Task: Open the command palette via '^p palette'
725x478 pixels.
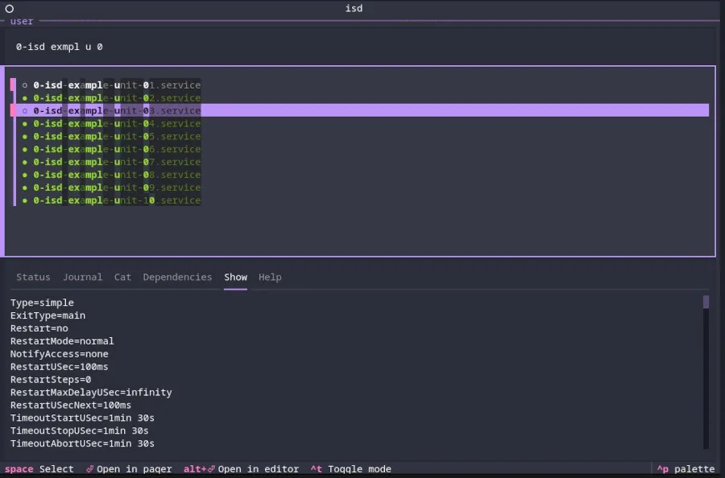Action: (x=685, y=468)
